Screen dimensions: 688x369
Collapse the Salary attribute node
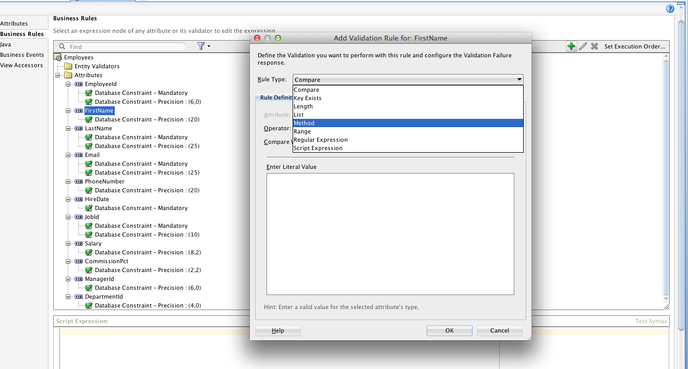click(x=68, y=243)
